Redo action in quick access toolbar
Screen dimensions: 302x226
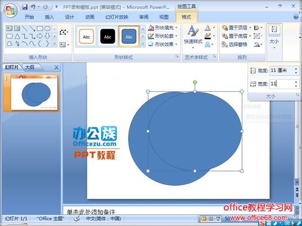(x=45, y=7)
